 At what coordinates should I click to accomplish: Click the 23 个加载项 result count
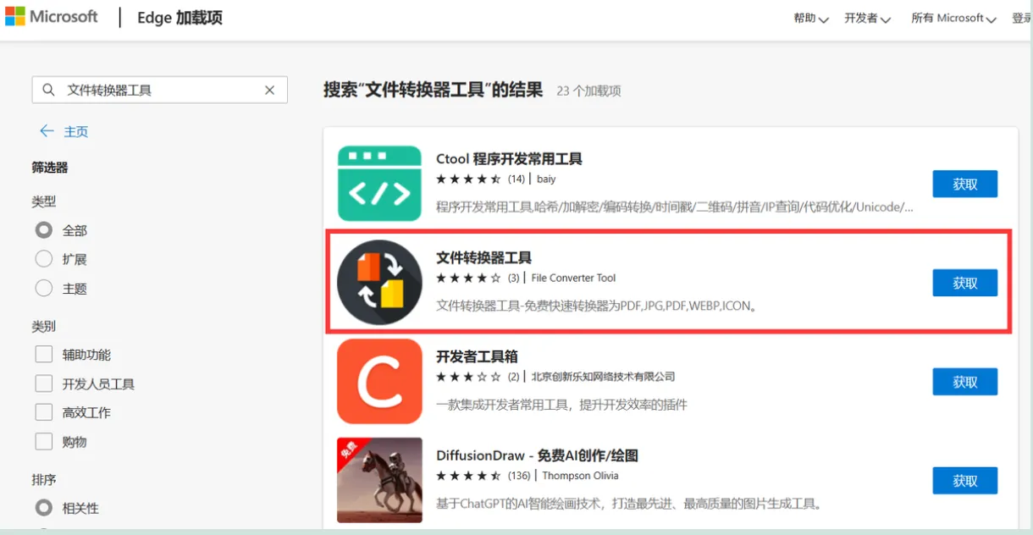(x=588, y=91)
